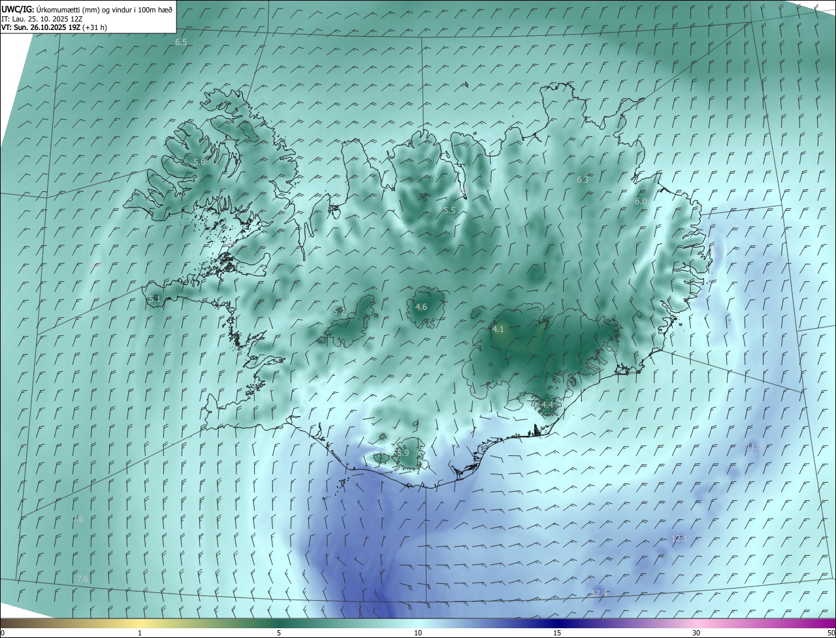Click the 12.1 value label over the ocean

pos(680,538)
